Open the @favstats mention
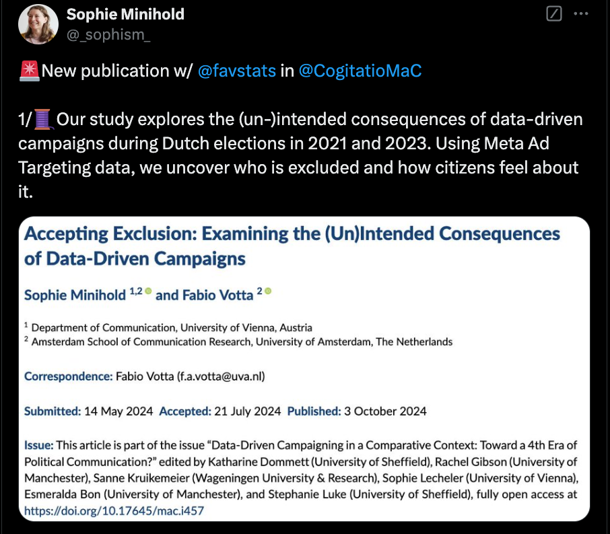This screenshot has height=534, width=610. 237,71
